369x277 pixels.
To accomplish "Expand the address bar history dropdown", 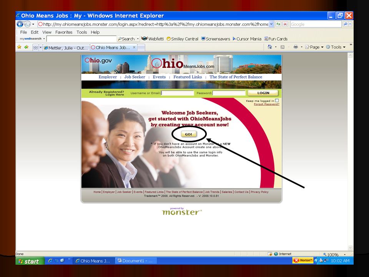I will (271, 24).
